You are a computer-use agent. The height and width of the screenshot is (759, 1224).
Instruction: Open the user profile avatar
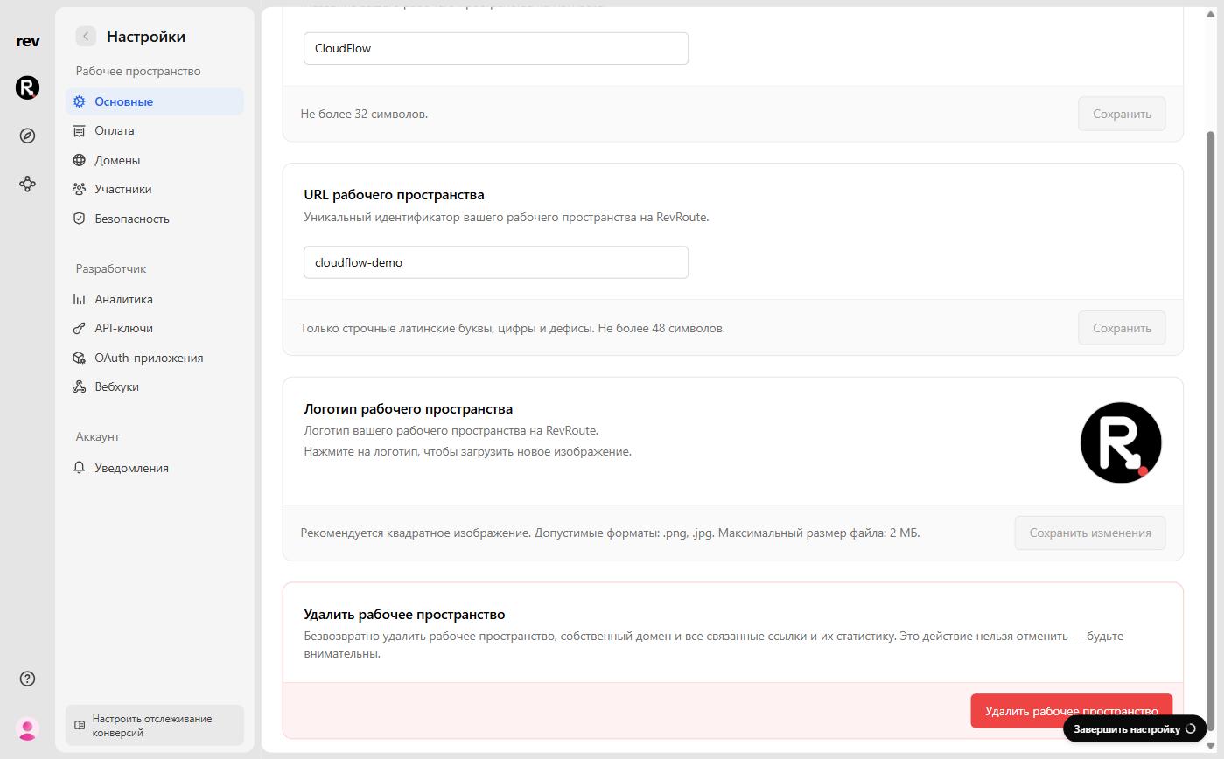[28, 728]
